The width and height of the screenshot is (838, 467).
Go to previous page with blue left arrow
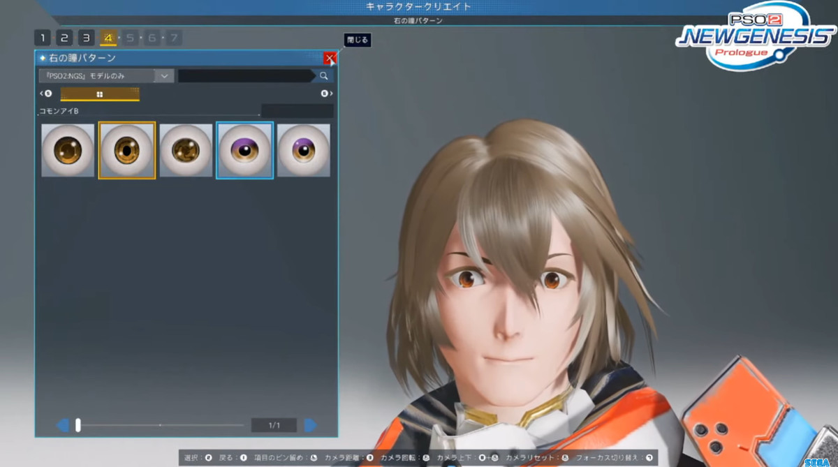(62, 425)
